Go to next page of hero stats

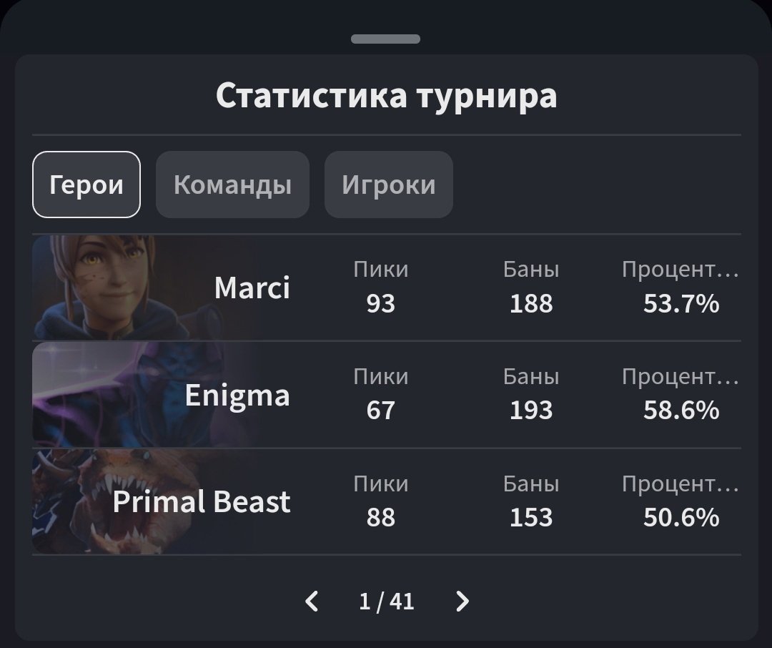(x=462, y=602)
